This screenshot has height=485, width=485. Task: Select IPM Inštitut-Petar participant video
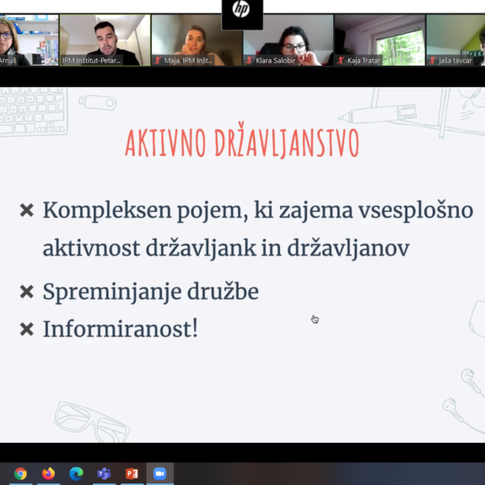pos(105,40)
